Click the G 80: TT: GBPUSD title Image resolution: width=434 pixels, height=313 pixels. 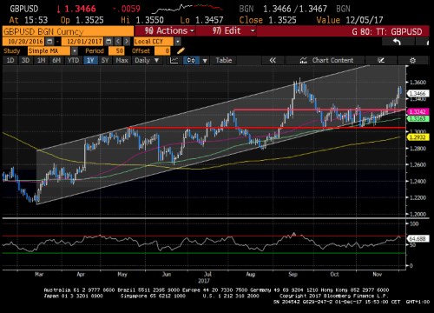(x=387, y=31)
